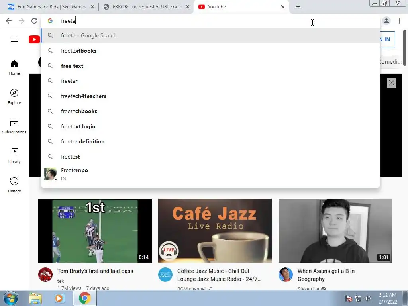Reload the current page

pyautogui.click(x=34, y=21)
